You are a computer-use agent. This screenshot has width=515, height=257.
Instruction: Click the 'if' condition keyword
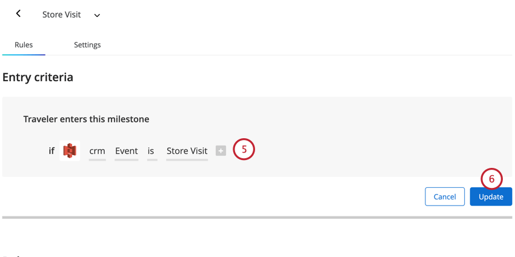(51, 151)
